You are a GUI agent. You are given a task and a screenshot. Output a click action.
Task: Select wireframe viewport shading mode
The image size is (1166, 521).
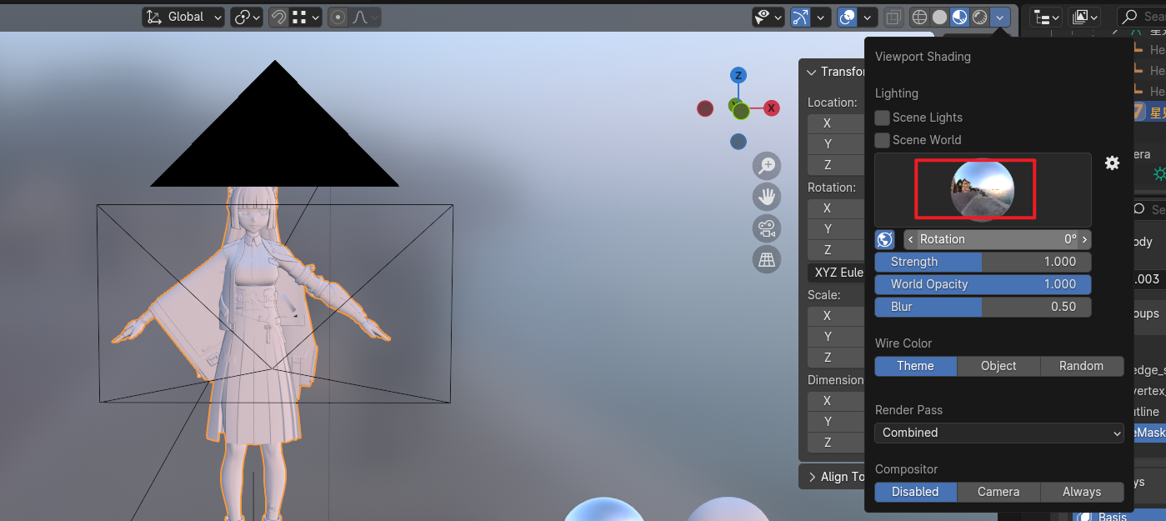919,17
